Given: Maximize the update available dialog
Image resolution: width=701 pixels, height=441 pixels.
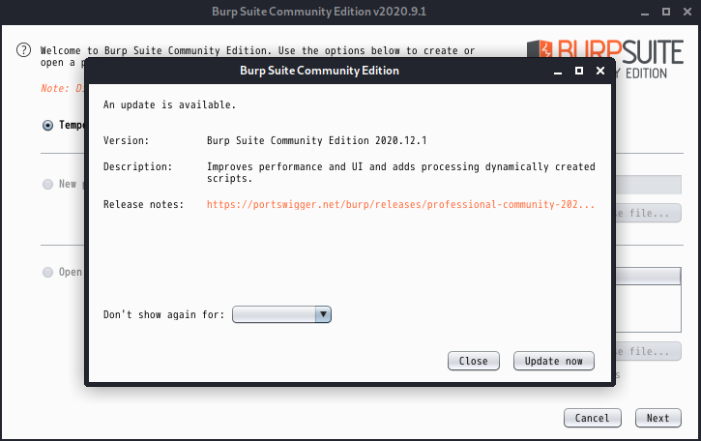Looking at the screenshot, I should [579, 71].
